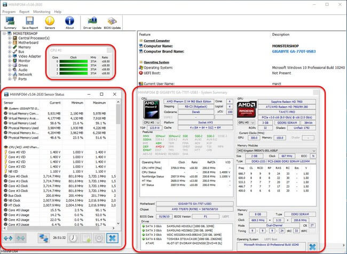Open the Report menu
This screenshot has width=347, height=254.
coord(24,12)
